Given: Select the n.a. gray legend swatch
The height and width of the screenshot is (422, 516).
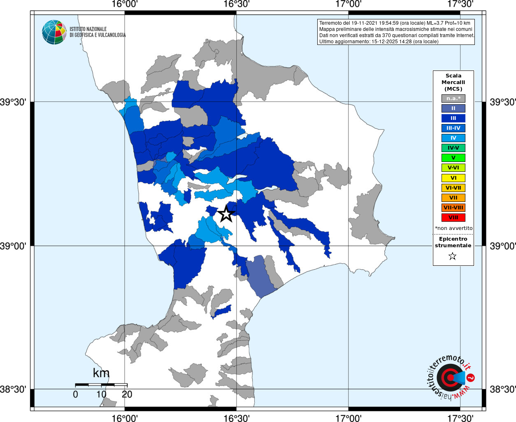Looking at the screenshot, I should pyautogui.click(x=453, y=98).
